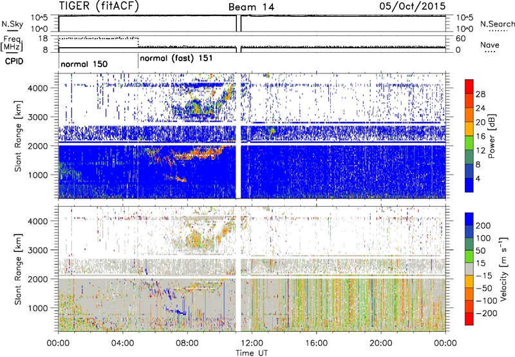Select the Beam 14 heading
515x357 pixels.
pos(251,7)
